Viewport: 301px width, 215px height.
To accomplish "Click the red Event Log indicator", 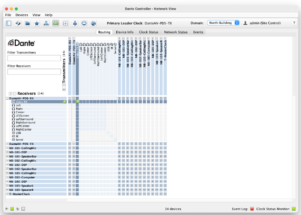I will coord(252,209).
